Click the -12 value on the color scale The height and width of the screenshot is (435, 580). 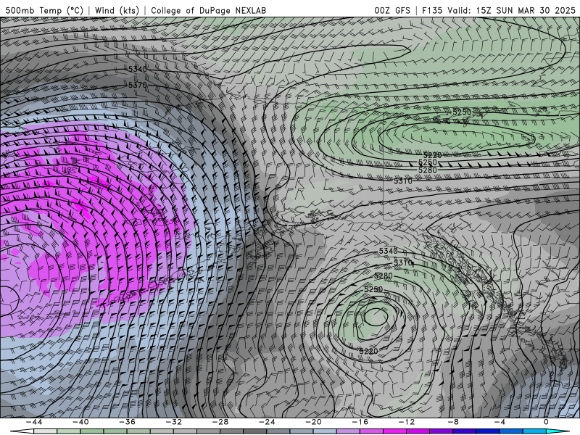(407, 422)
